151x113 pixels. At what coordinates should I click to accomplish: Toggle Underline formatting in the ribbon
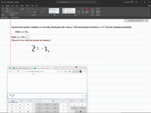(26, 12)
